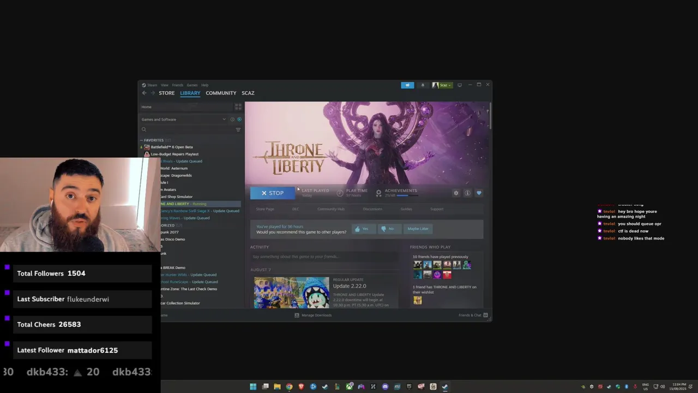
Task: Open Discord from the taskbar
Action: (385, 386)
